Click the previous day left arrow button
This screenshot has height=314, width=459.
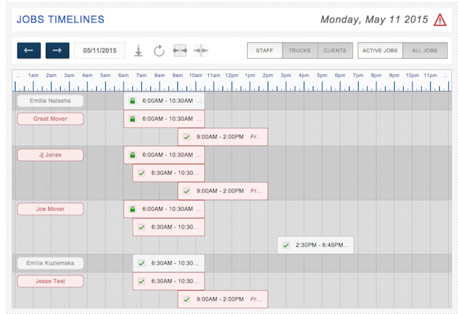pos(29,50)
